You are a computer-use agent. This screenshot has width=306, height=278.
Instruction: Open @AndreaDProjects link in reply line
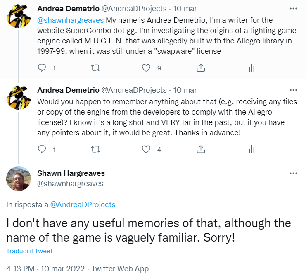pyautogui.click(x=83, y=205)
